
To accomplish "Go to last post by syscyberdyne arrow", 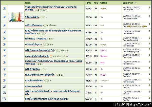I will 150,16.
